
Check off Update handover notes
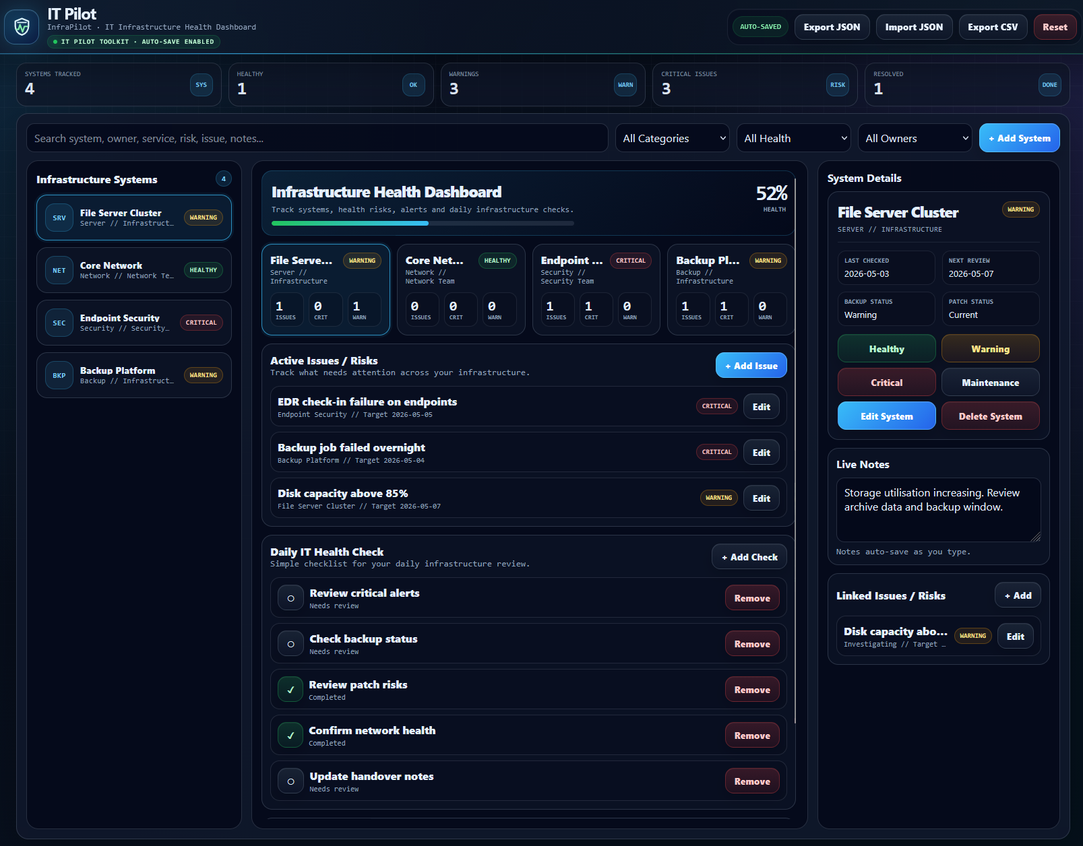coord(290,781)
